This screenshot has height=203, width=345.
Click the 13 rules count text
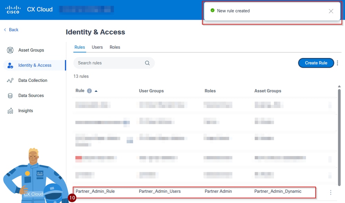pyautogui.click(x=81, y=76)
